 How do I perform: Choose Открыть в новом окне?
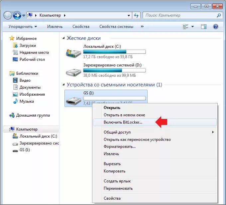tap(155, 115)
